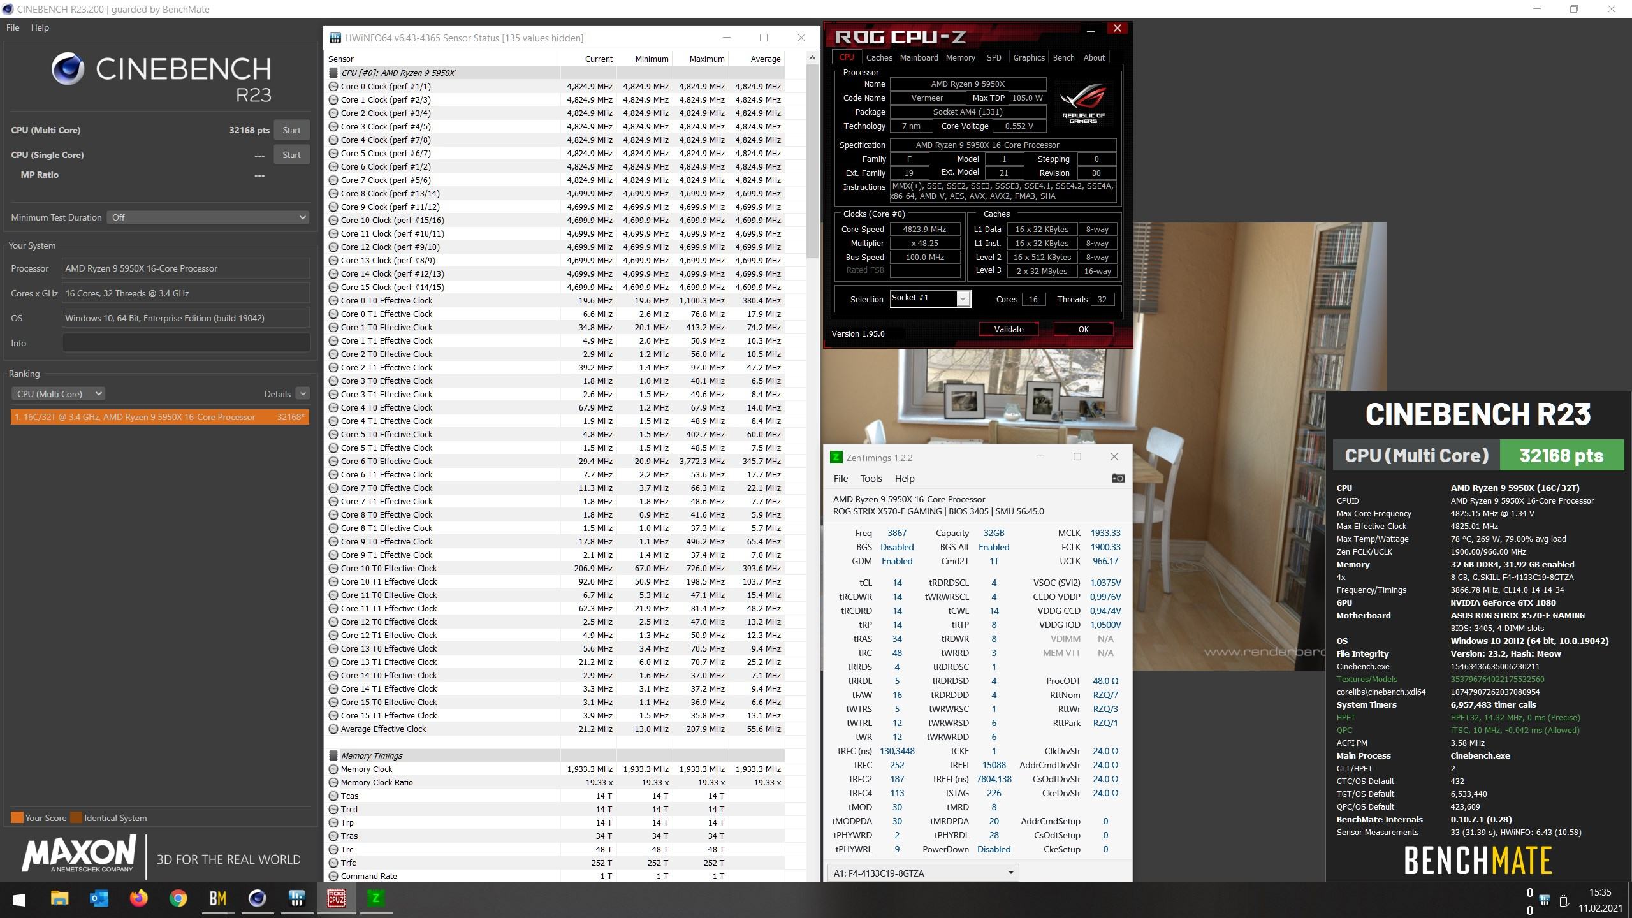1632x918 pixels.
Task: Switch to Caches tab in CPU-Z
Action: (x=879, y=57)
